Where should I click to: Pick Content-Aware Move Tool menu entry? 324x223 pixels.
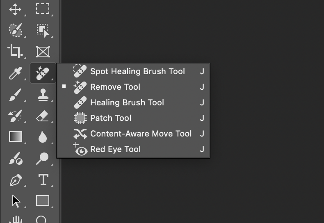(141, 134)
